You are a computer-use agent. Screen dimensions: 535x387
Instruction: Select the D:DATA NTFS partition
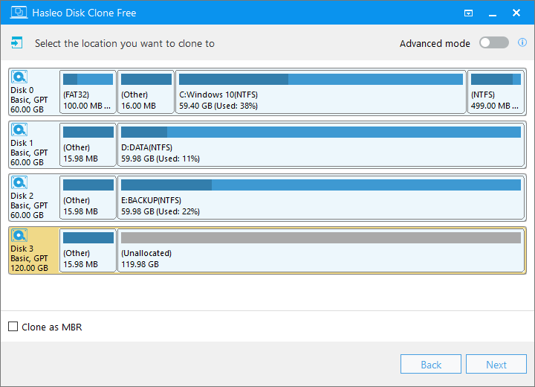pyautogui.click(x=321, y=144)
